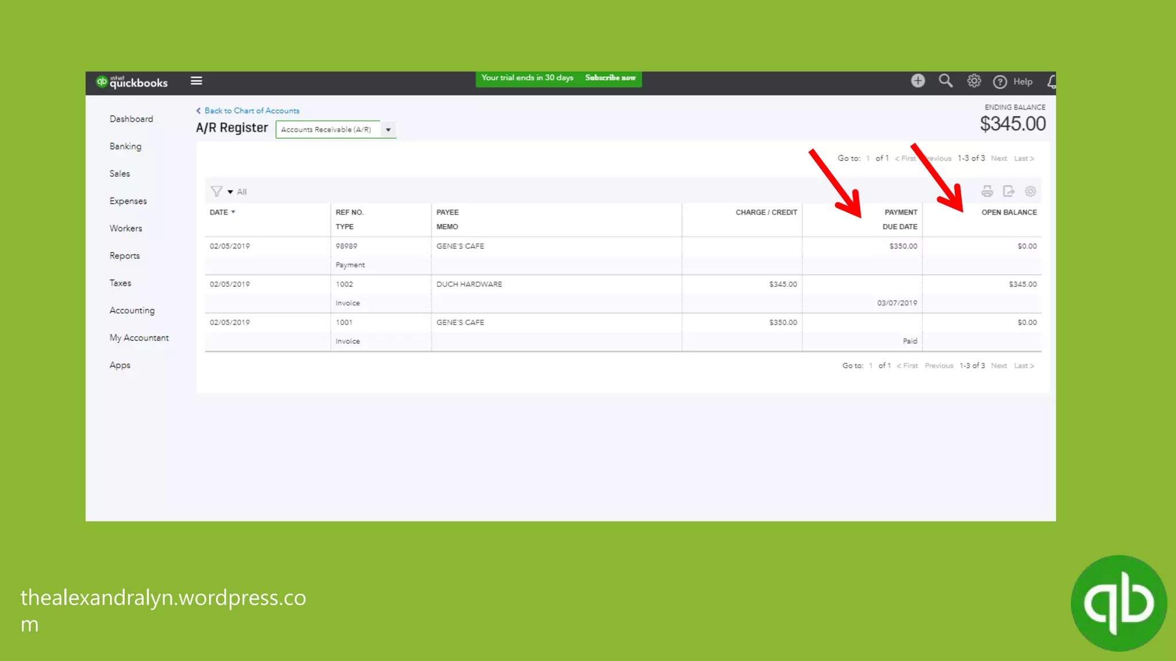The height and width of the screenshot is (661, 1176).
Task: Click the filter funnel icon
Action: pos(216,192)
